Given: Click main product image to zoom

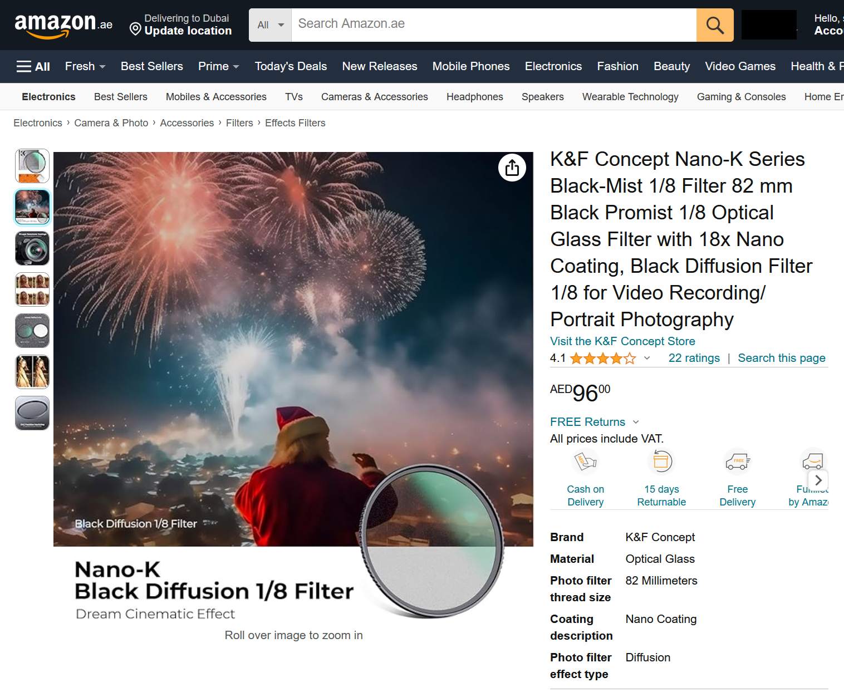Looking at the screenshot, I should click(x=293, y=384).
